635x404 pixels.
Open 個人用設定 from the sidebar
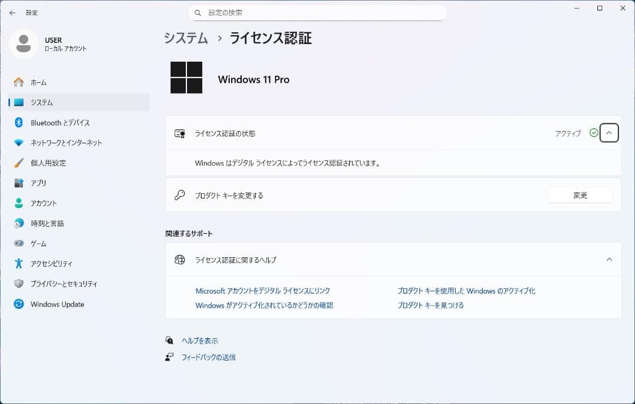pos(50,163)
